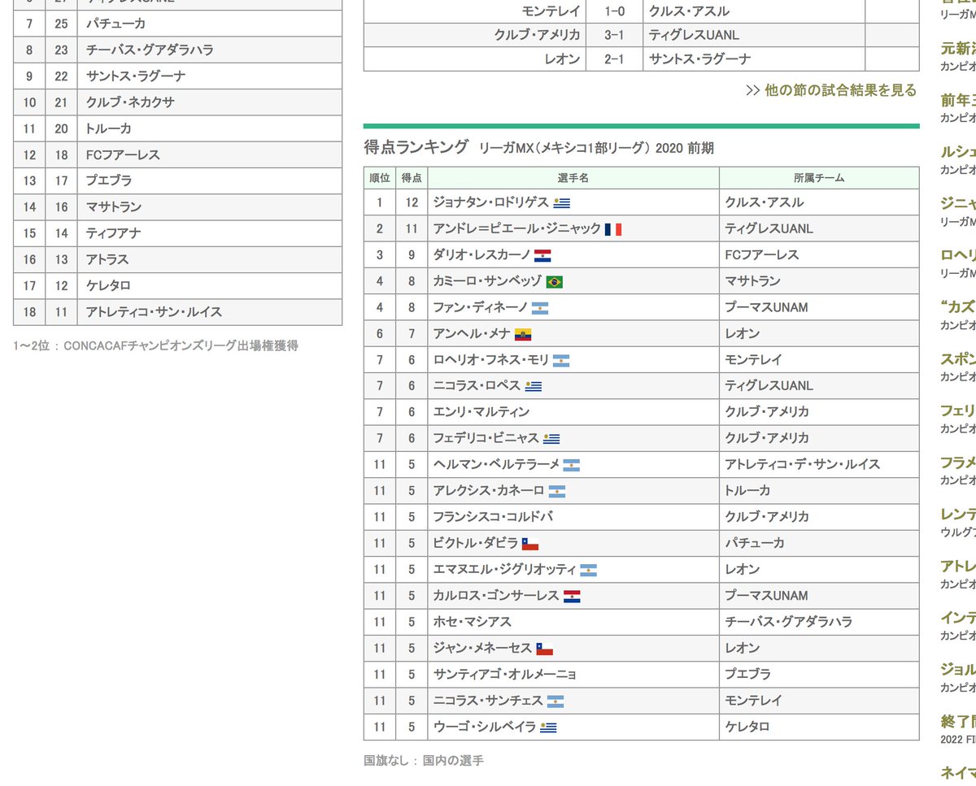Click the モンテレイ 1-0 match score
Screen dimensions: 976x786
coord(614,11)
